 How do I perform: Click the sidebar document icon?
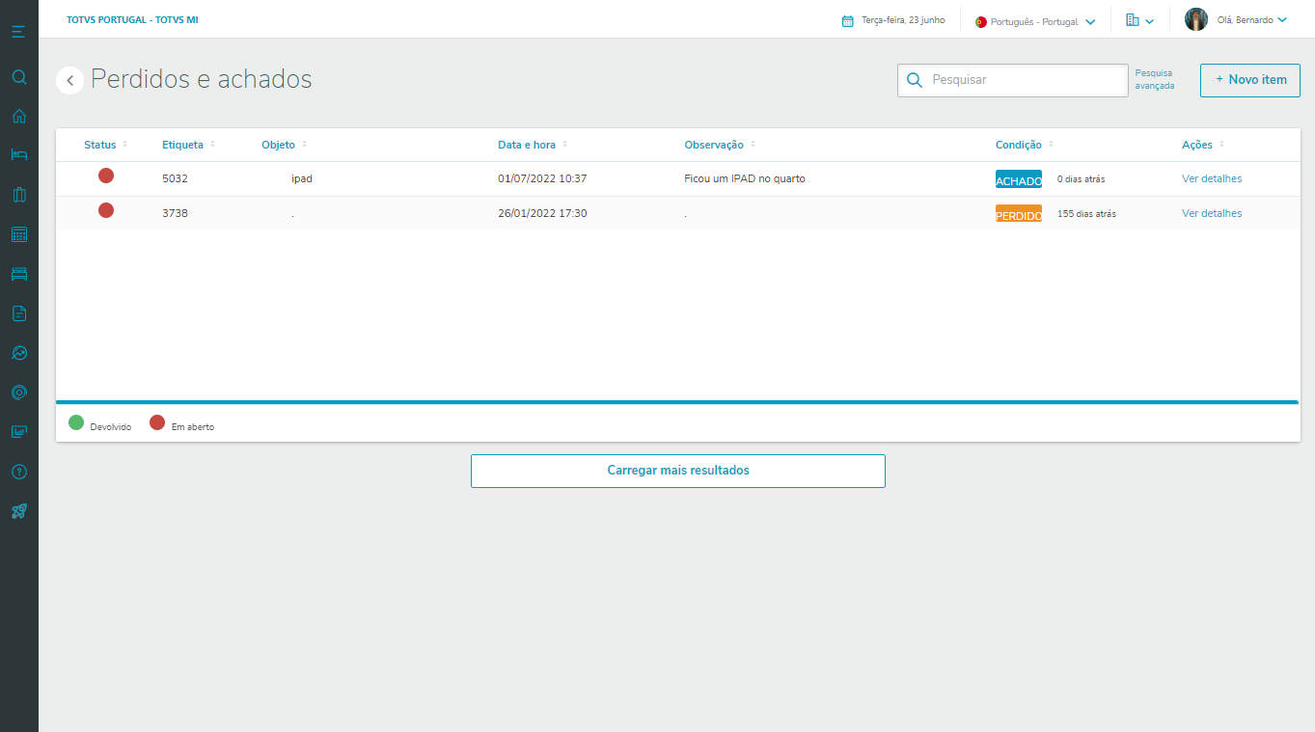tap(18, 313)
